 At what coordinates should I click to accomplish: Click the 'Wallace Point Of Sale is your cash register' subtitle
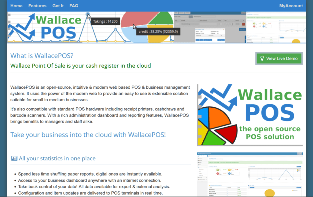tap(81, 66)
